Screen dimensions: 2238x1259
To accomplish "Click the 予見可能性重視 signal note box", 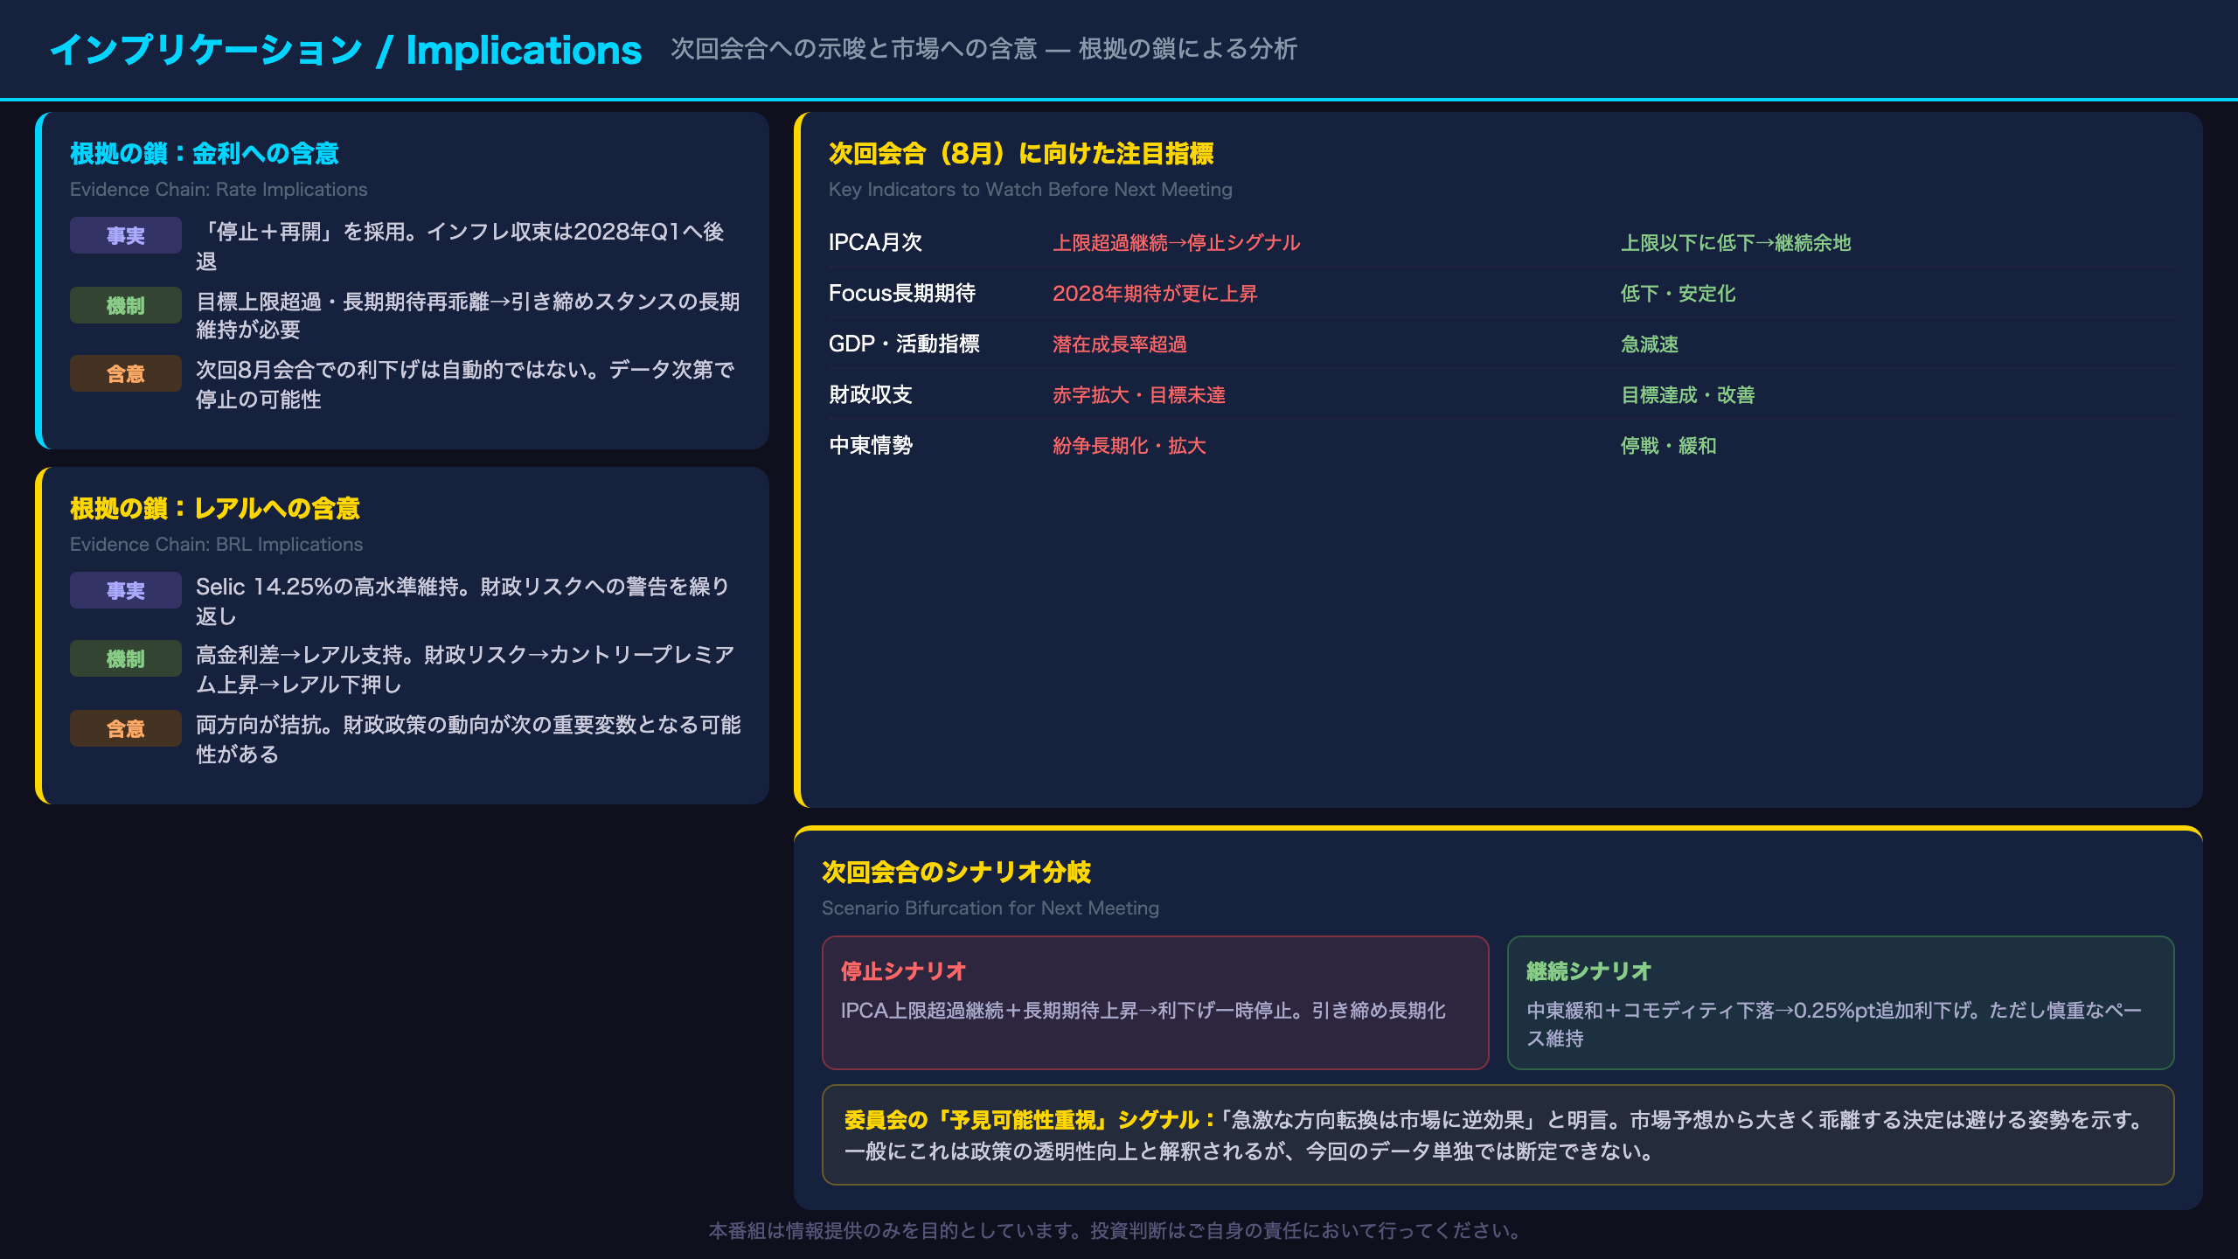I will pos(1498,1135).
